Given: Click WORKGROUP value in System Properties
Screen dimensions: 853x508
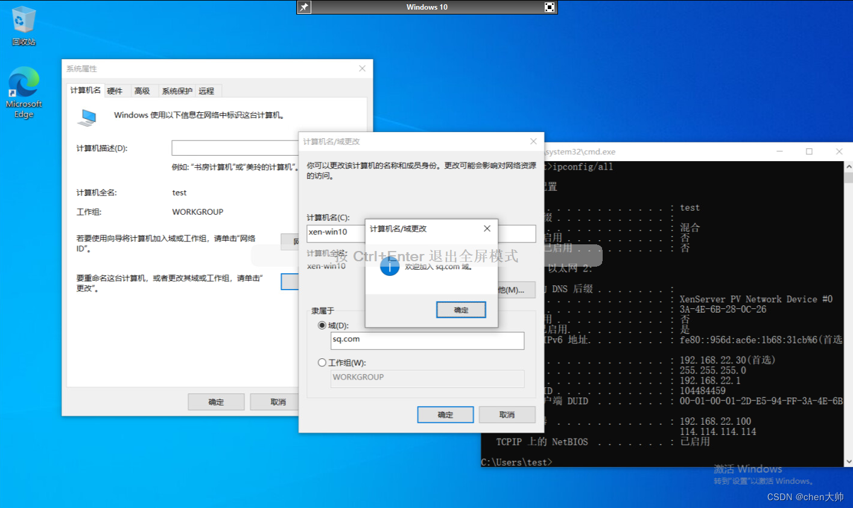Looking at the screenshot, I should pos(198,212).
